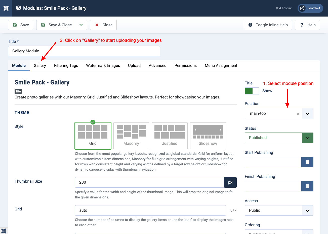Open the Access dropdown showing Public
This screenshot has height=234, width=328.
coord(279,210)
